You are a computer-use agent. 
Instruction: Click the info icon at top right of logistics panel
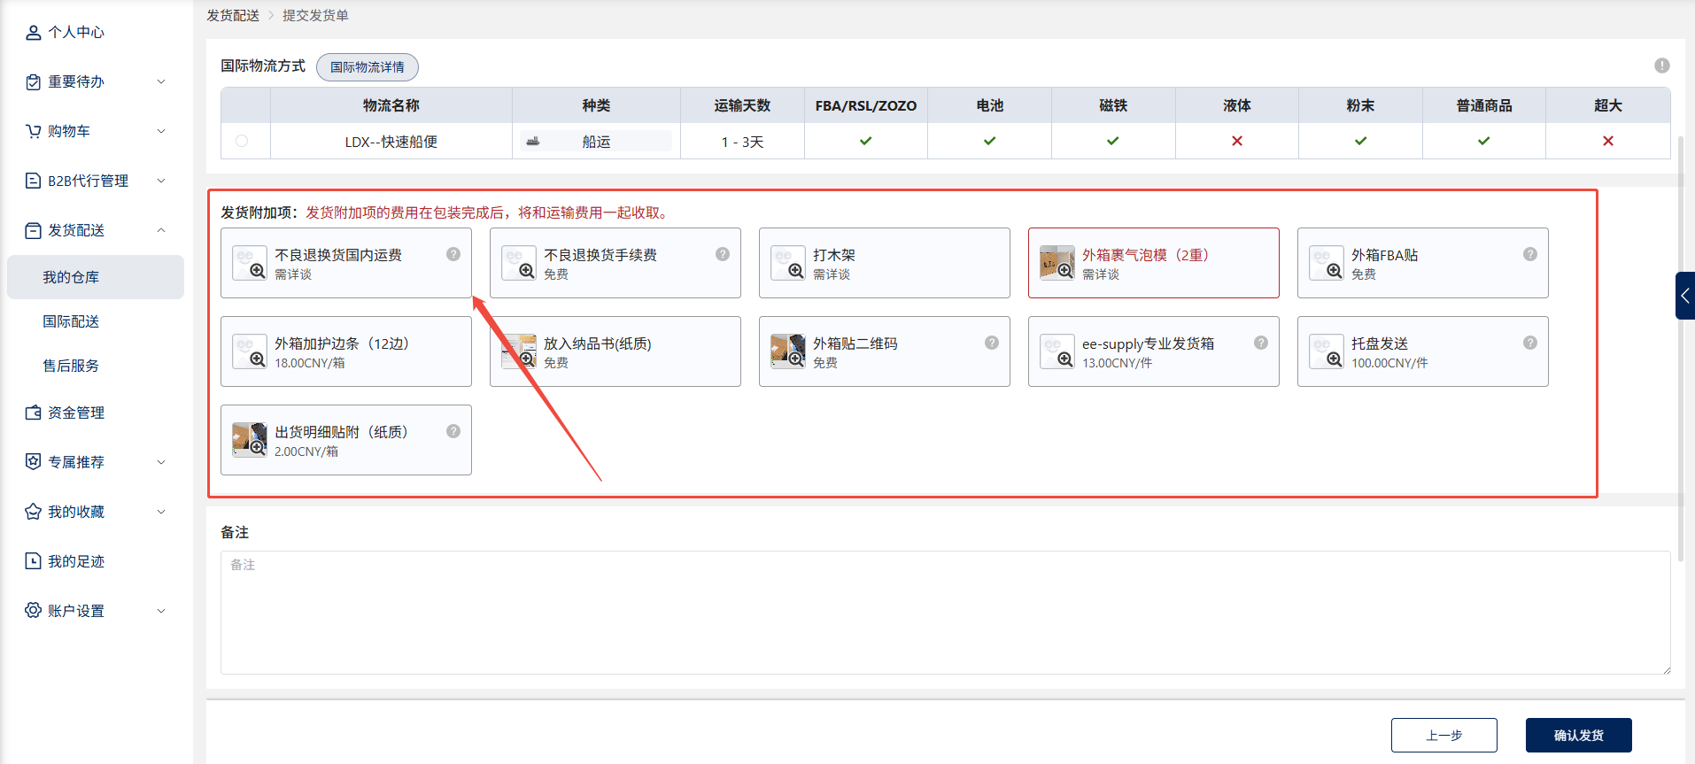[1662, 66]
